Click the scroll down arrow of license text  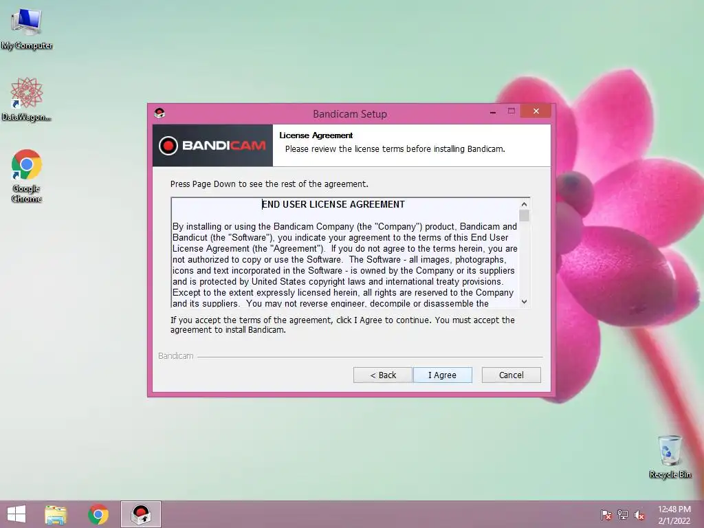(524, 302)
